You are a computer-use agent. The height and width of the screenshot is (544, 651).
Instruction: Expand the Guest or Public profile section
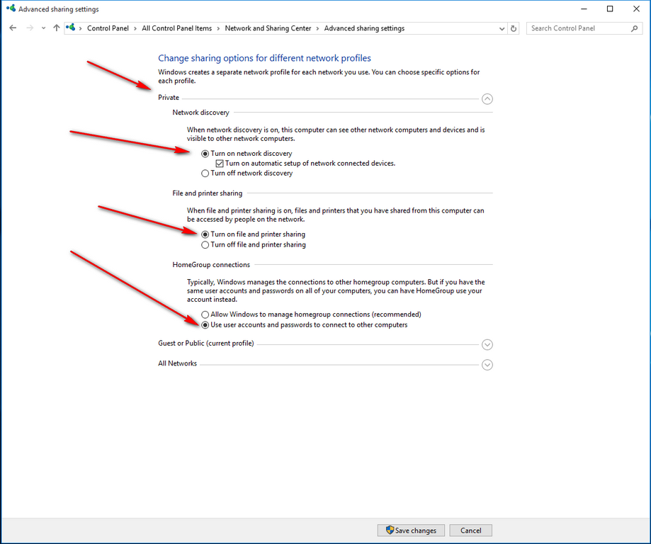point(487,345)
